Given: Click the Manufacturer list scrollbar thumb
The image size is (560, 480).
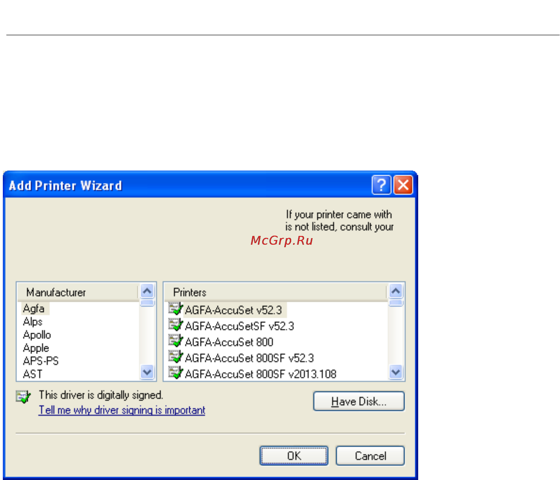Looking at the screenshot, I should pos(147,303).
